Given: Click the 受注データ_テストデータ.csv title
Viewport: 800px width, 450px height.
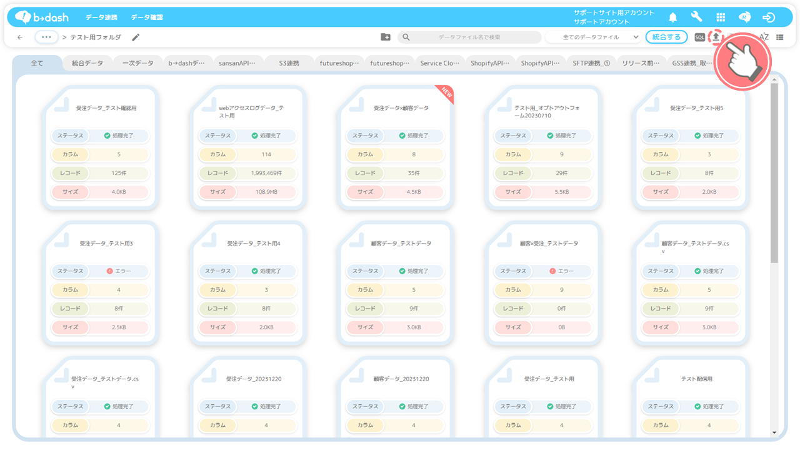Looking at the screenshot, I should point(105,382).
